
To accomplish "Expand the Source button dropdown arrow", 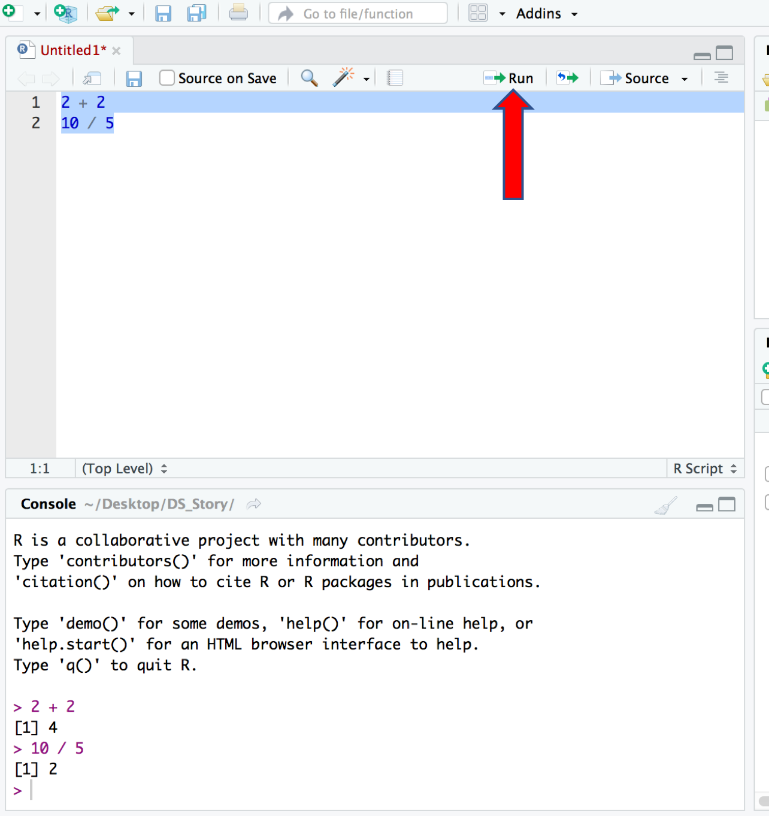I will pos(685,78).
